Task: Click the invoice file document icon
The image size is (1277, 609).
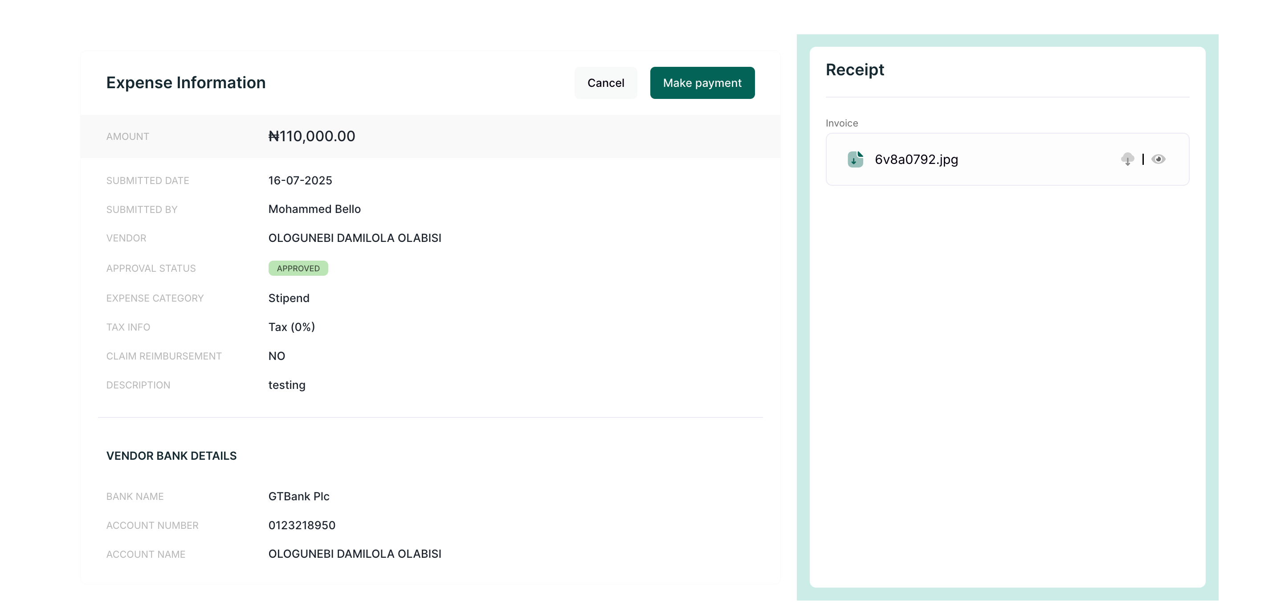Action: click(855, 159)
